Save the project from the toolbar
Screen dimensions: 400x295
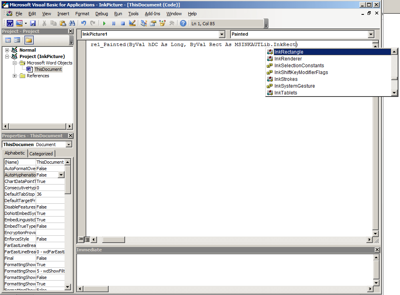click(x=33, y=23)
